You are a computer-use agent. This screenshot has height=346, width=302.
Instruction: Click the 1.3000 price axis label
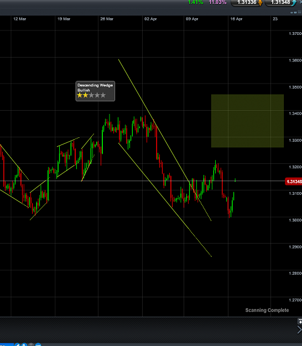[295, 220]
